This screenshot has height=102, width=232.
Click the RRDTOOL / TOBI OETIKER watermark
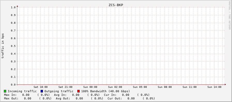229,15
